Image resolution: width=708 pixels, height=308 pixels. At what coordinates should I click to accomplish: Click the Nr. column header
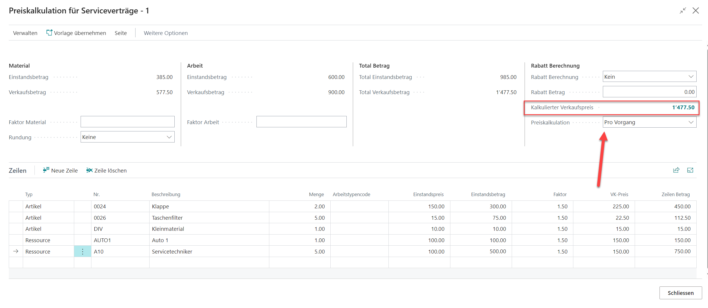(96, 194)
